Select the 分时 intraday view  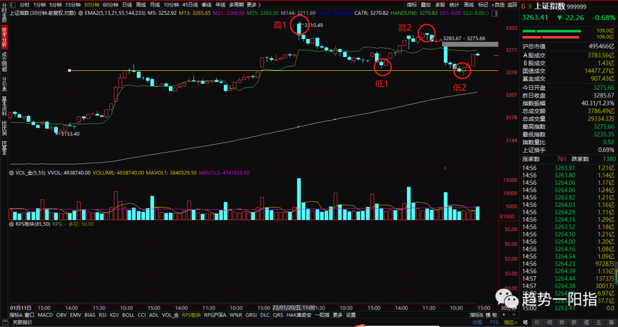pos(25,5)
